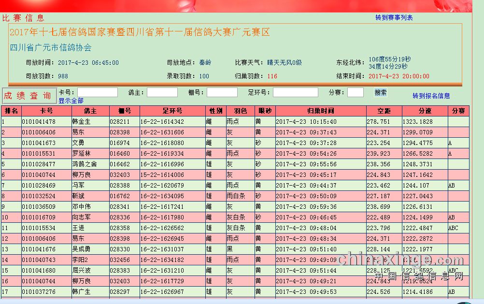Click the 显示全部 link

[71, 101]
